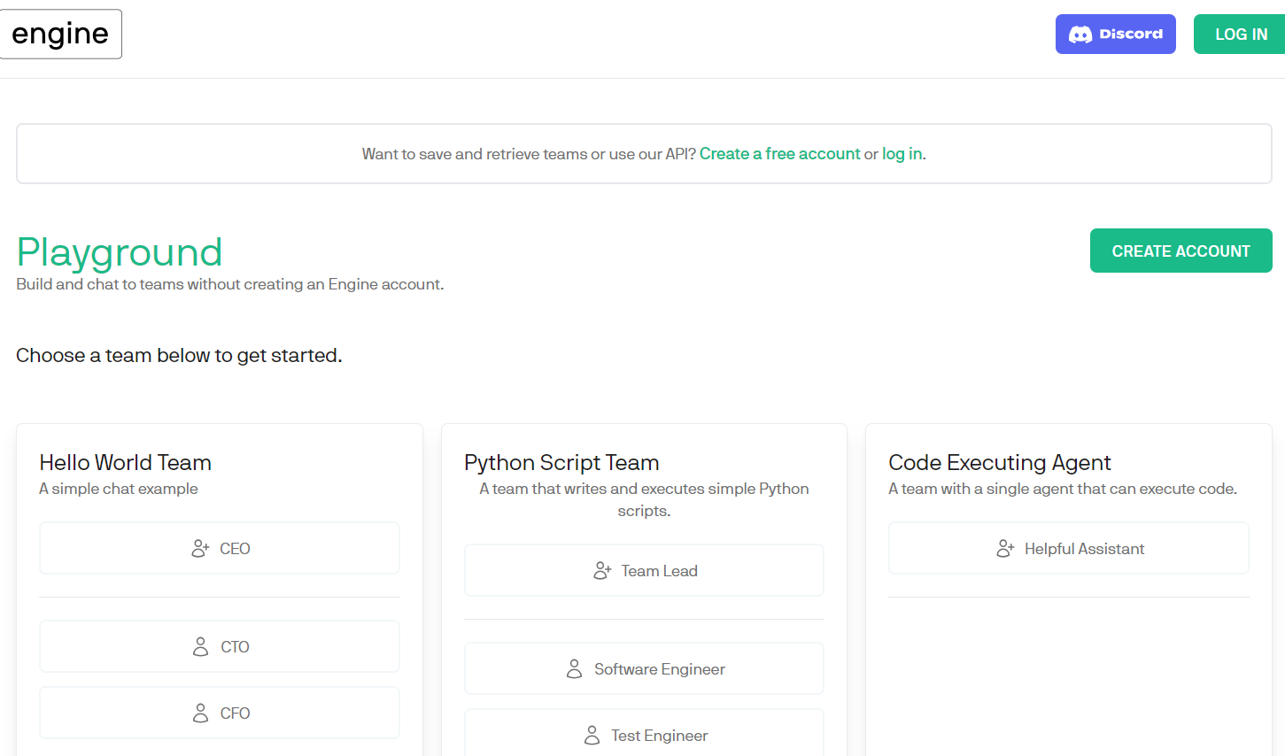1285x756 pixels.
Task: Select the Hello World Team card title
Action: coord(126,463)
